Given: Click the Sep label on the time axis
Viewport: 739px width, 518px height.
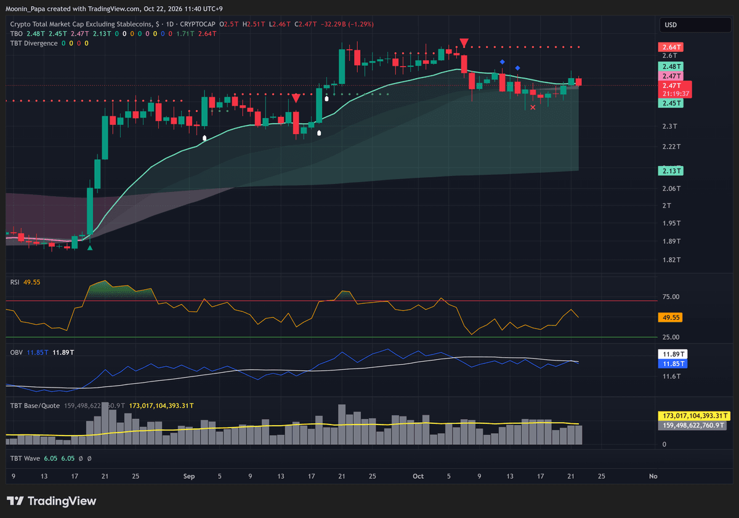Looking at the screenshot, I should [189, 476].
